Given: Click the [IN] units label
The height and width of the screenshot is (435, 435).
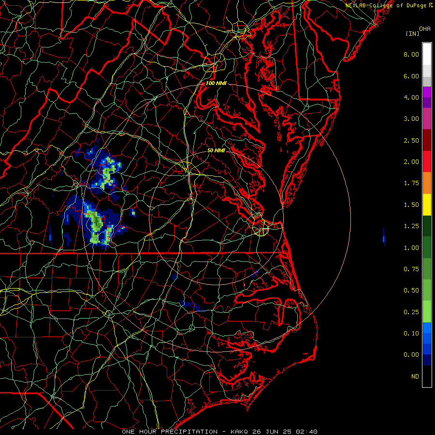Looking at the screenshot, I should click(412, 33).
